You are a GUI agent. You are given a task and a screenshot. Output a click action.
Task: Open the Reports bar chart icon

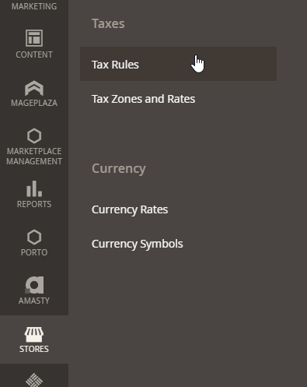coord(34,188)
